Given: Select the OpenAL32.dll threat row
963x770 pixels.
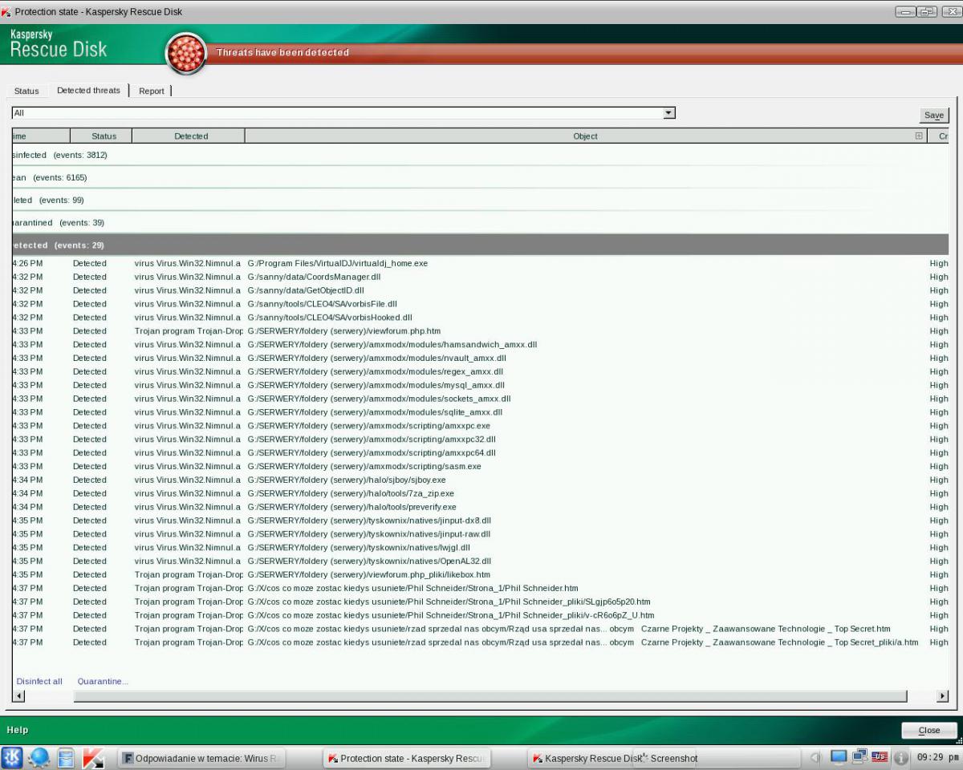Looking at the screenshot, I should click(480, 561).
